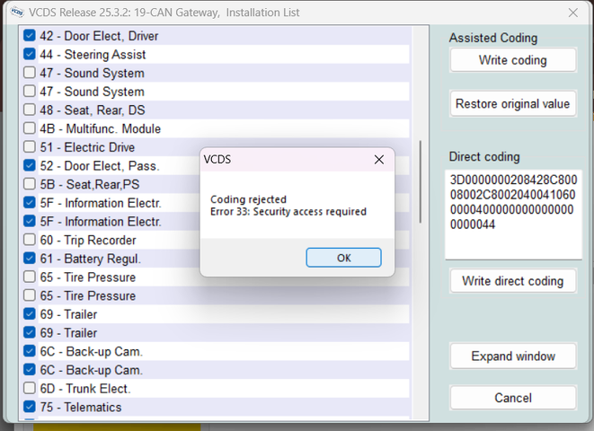Click the Write coding button
The image size is (594, 431).
click(x=512, y=60)
